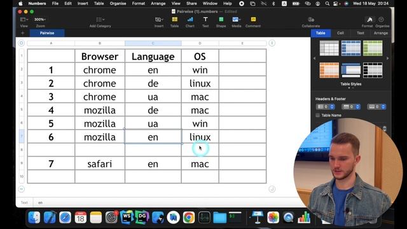
Task: Click the Chart toolbar icon
Action: tap(190, 20)
